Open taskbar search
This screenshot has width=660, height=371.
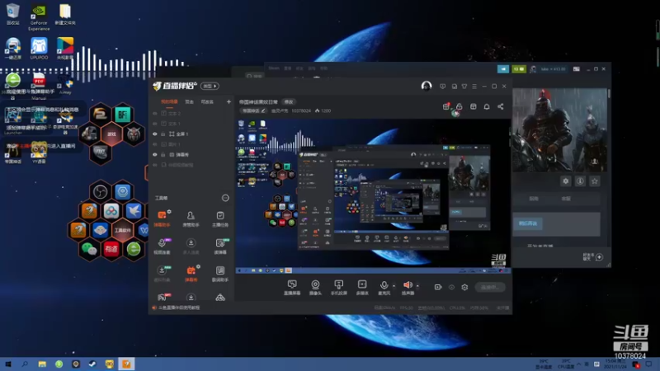(25, 364)
